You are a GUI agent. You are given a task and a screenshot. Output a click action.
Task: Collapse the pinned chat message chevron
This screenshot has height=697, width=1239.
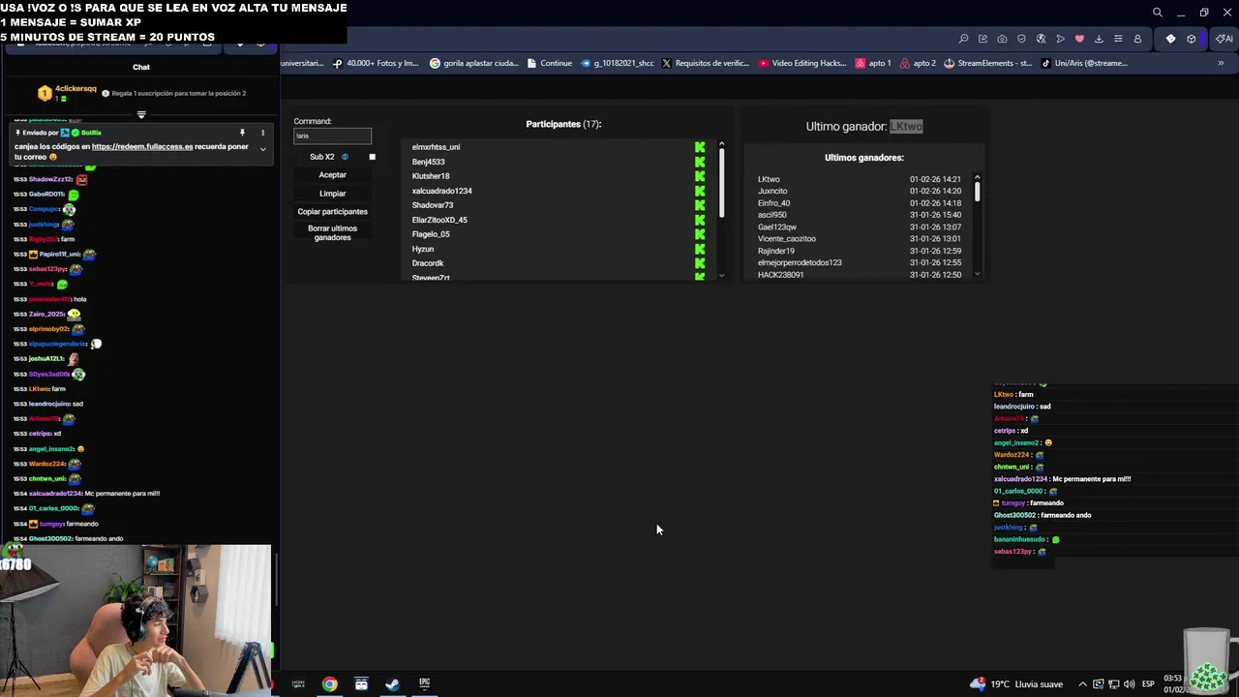click(262, 149)
